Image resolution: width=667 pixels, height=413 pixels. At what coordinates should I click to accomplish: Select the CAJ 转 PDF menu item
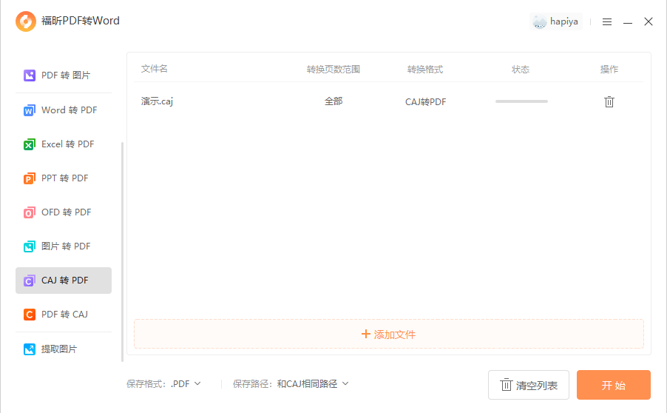64,281
